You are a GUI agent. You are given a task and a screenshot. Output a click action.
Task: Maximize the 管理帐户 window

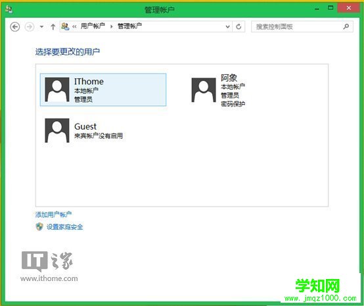tap(330, 8)
